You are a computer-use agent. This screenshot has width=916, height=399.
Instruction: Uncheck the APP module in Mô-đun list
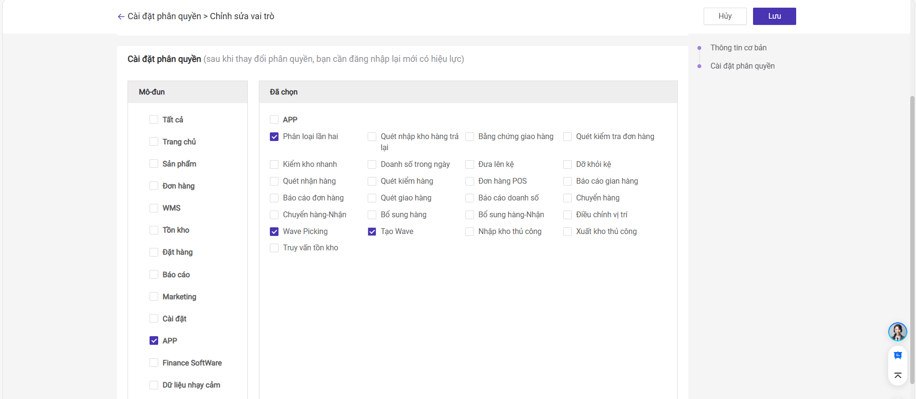154,340
